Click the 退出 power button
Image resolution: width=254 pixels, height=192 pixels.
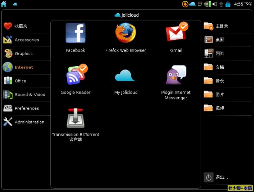(208, 177)
